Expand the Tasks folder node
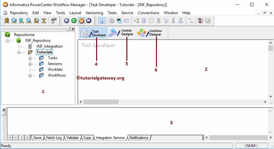This screenshot has height=149, width=274. point(30,58)
